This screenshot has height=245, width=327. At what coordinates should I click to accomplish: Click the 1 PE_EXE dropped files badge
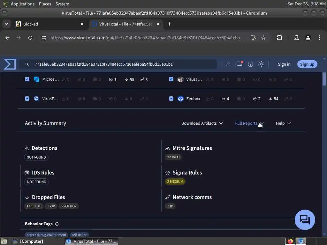pyautogui.click(x=34, y=206)
